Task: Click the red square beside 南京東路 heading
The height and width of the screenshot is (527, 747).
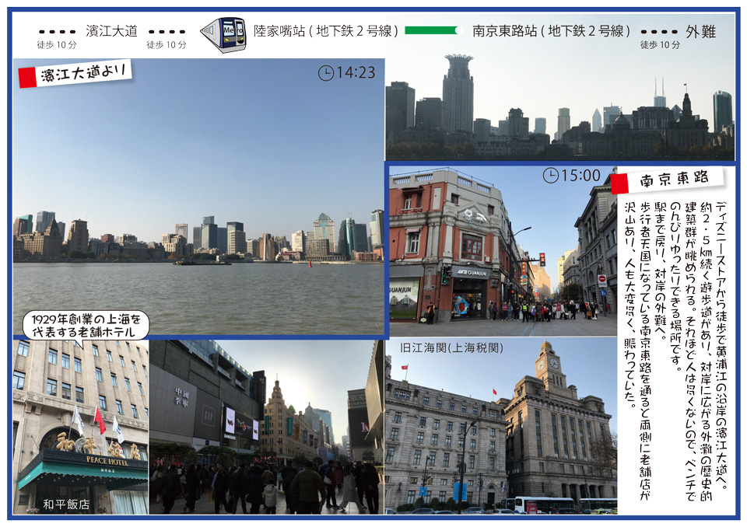Action: [619, 183]
